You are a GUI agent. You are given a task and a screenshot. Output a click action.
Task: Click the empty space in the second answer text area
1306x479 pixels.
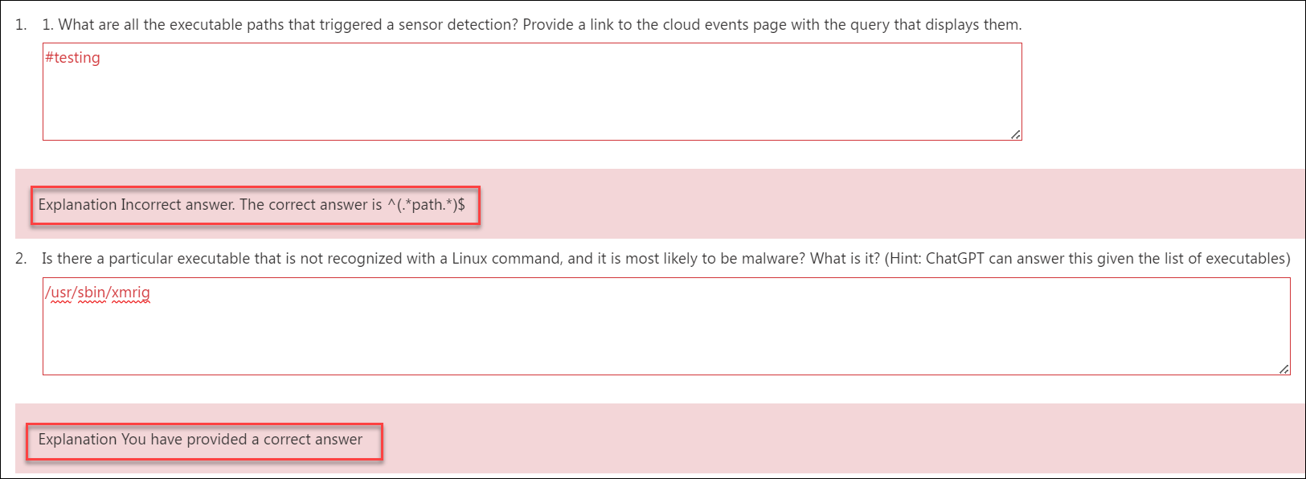(x=666, y=338)
